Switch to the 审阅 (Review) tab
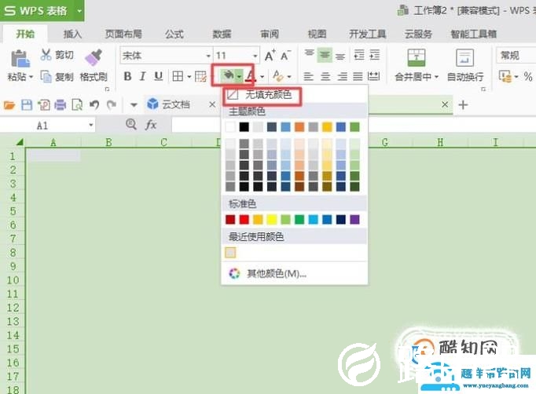 pyautogui.click(x=270, y=35)
